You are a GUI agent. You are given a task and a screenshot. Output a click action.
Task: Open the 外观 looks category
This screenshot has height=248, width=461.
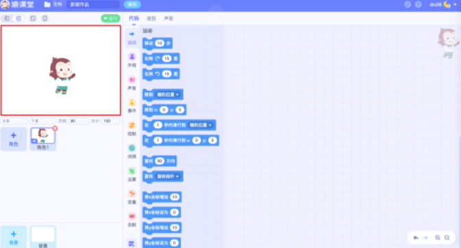click(132, 60)
